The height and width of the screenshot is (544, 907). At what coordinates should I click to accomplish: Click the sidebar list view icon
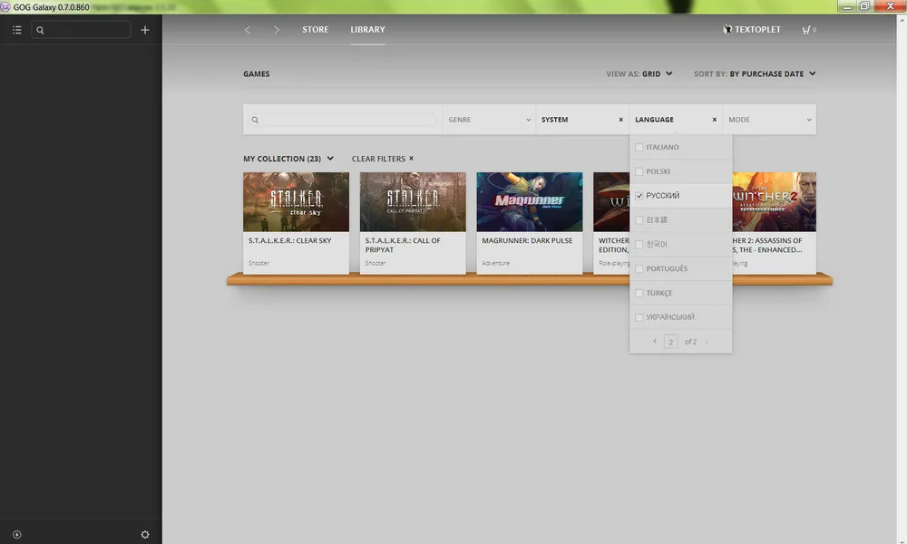pyautogui.click(x=16, y=30)
